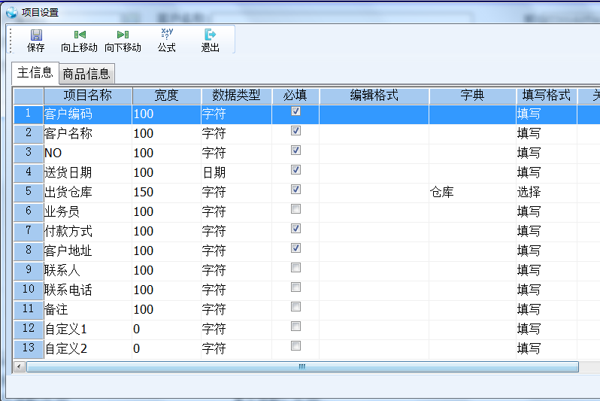The height and width of the screenshot is (401, 600).
Task: Select the 主信息 tab
Action: click(x=35, y=73)
